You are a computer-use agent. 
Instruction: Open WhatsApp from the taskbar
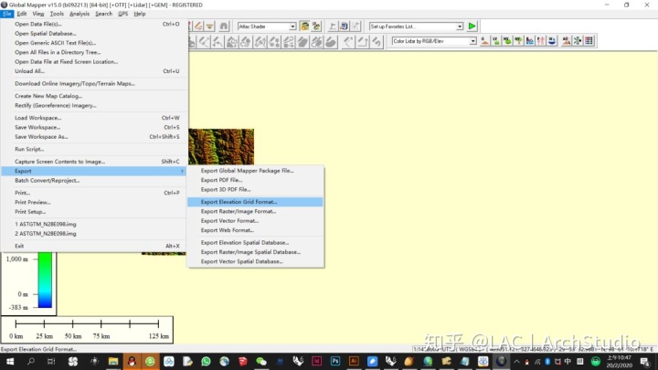tap(206, 361)
